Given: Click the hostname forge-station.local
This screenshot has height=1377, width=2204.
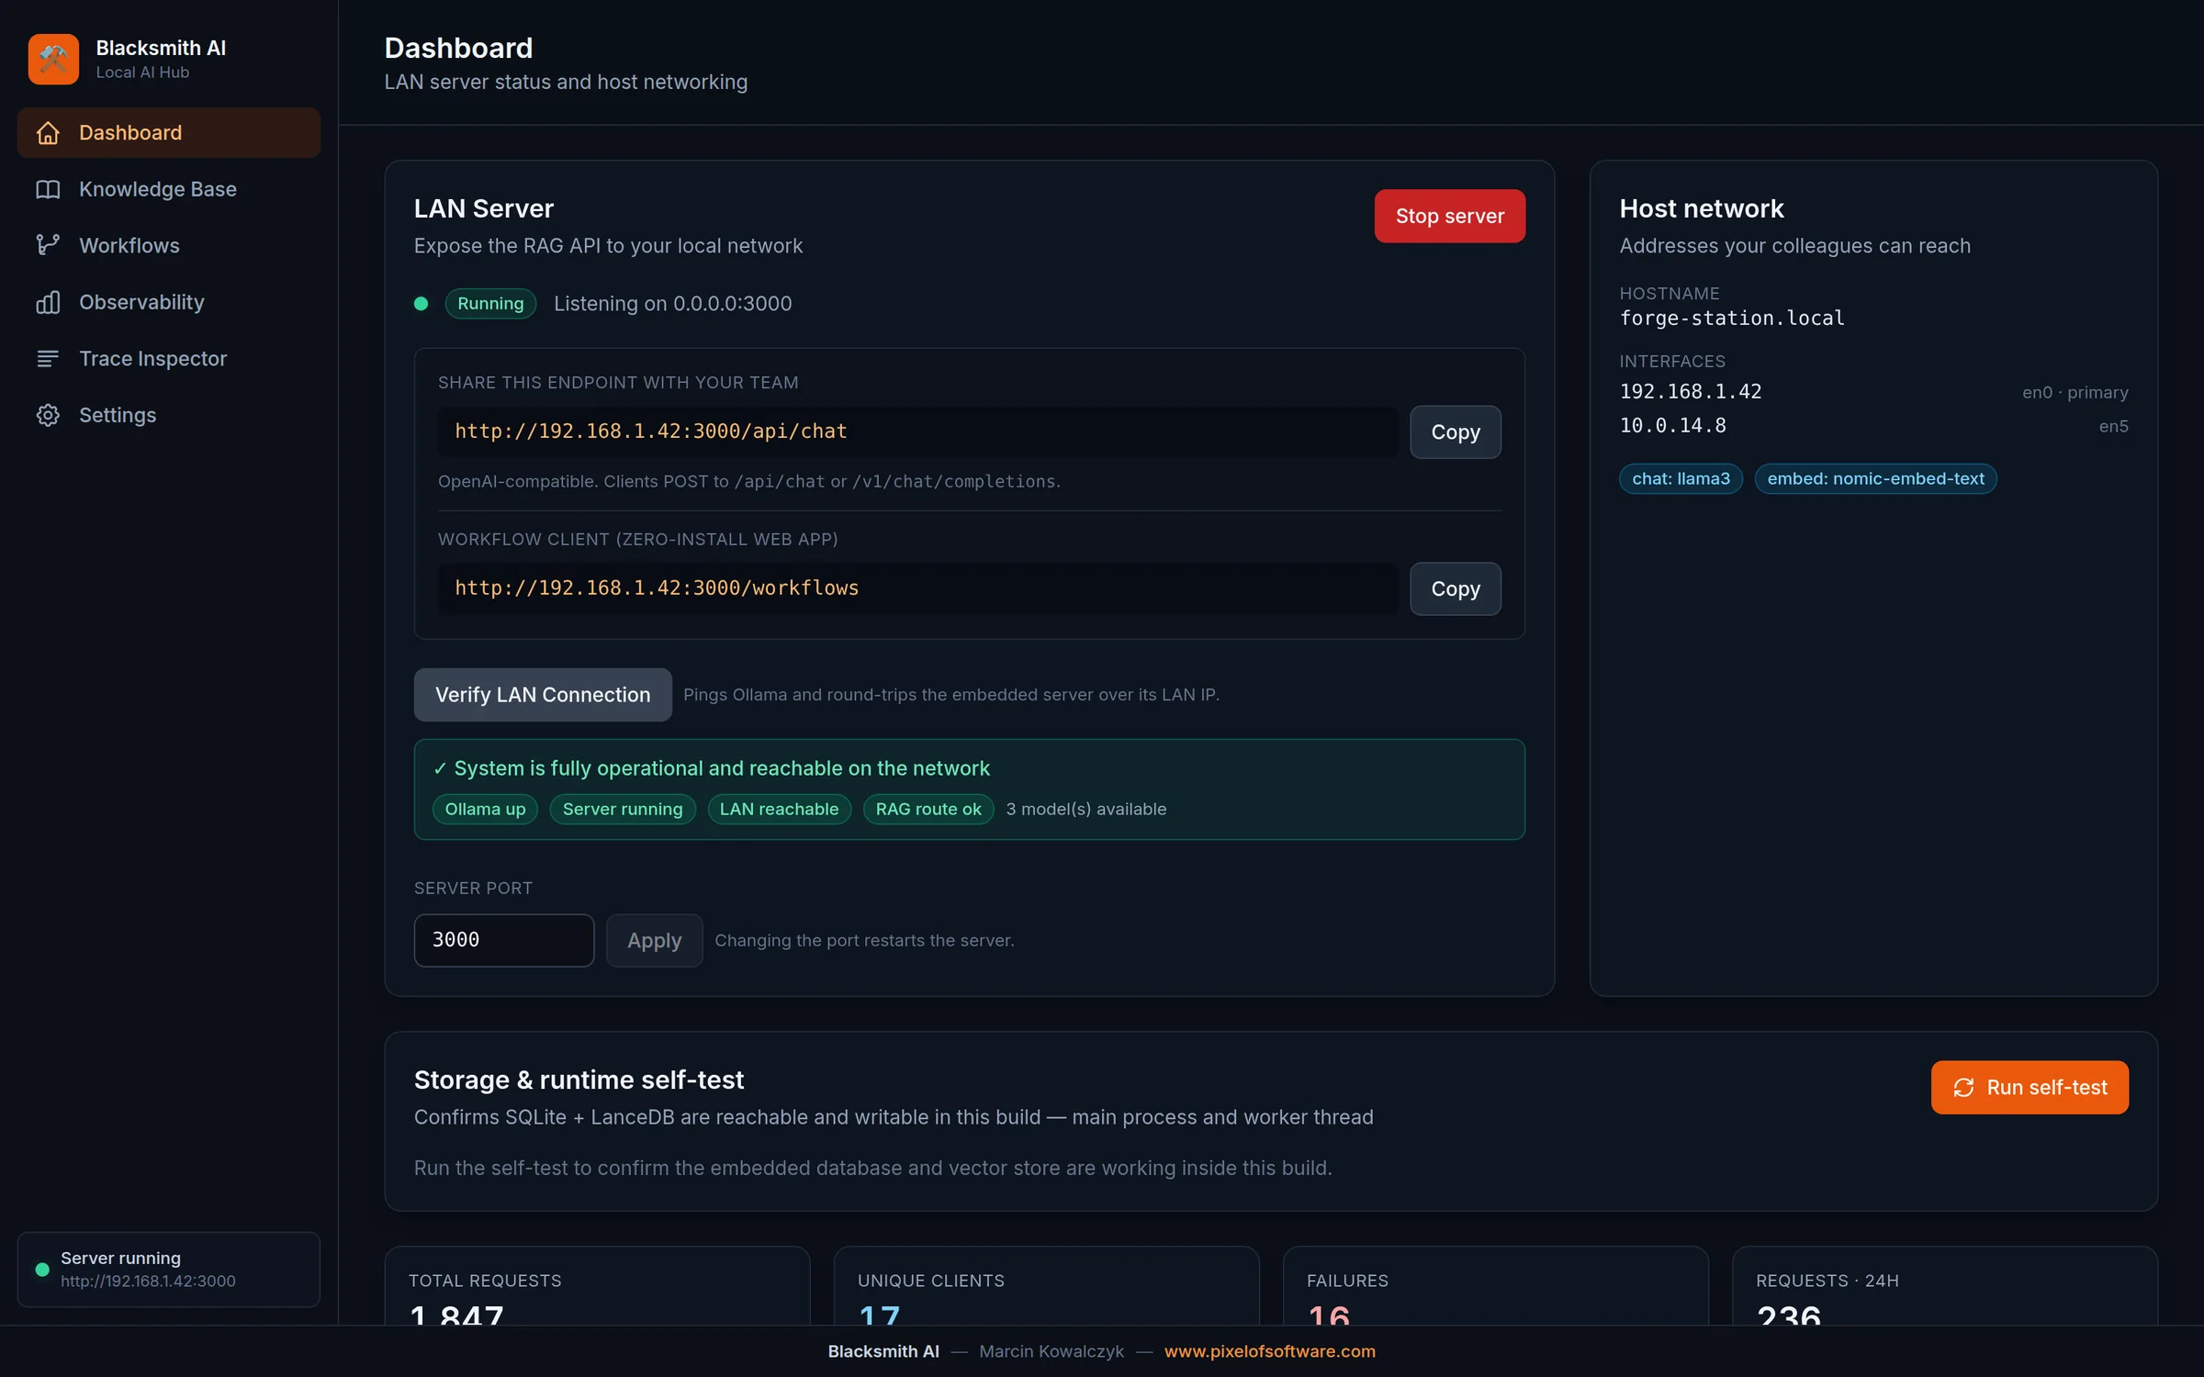Looking at the screenshot, I should tap(1731, 318).
